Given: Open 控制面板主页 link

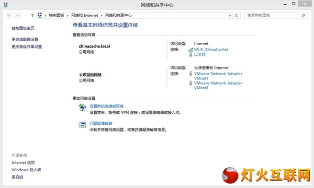Looking at the screenshot, I should [23, 28].
